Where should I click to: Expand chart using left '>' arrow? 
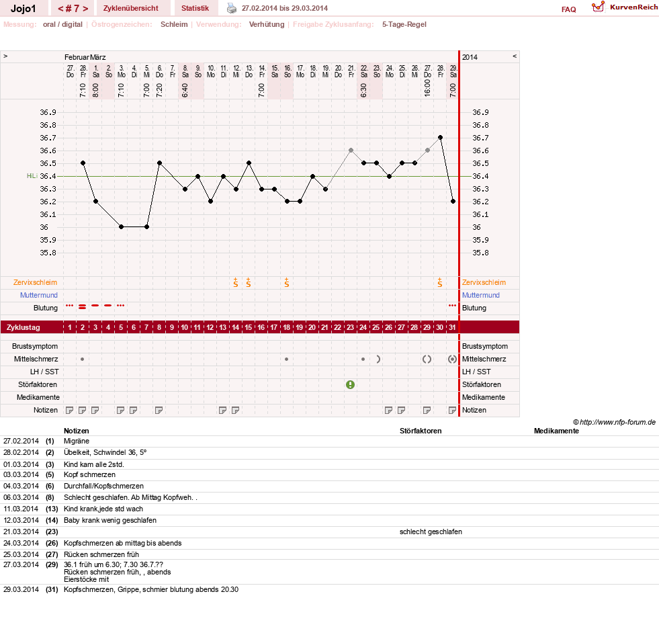[x=5, y=56]
